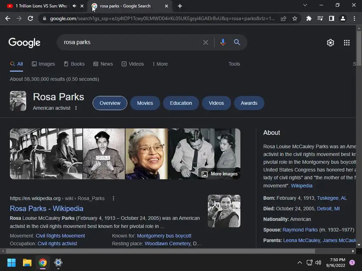Open the Wikipedia link in About panel
Image resolution: width=362 pixels, height=271 pixels.
302,186
